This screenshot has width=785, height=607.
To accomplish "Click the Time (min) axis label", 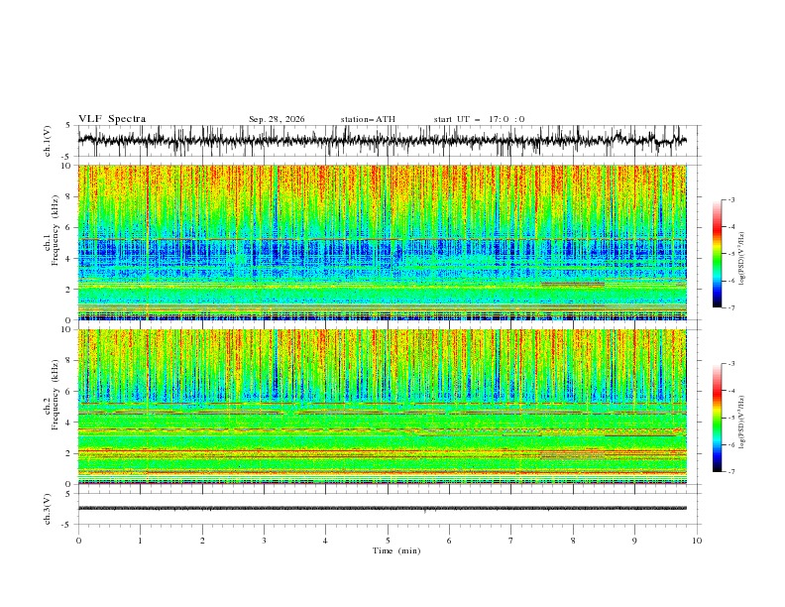I will pyautogui.click(x=396, y=550).
